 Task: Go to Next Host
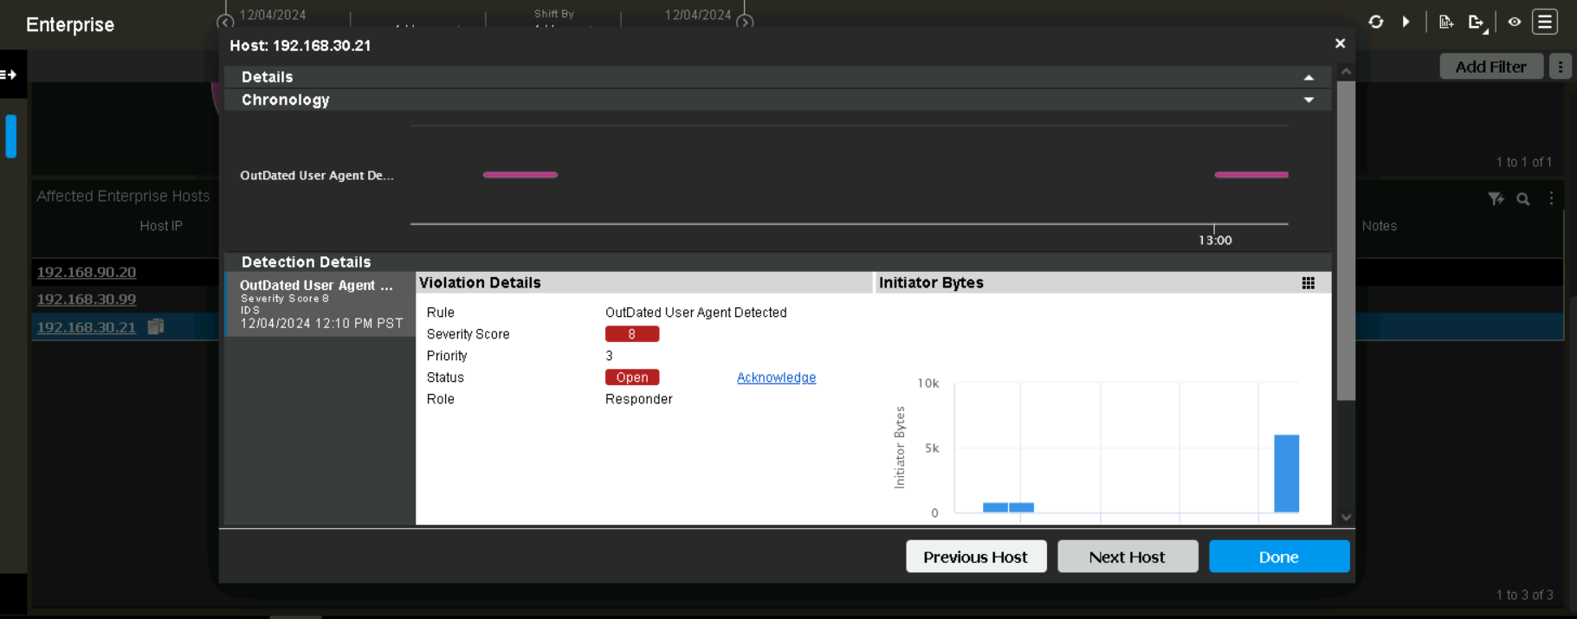tap(1127, 557)
